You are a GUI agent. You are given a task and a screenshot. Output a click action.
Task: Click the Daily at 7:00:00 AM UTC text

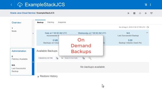tap(56, 33)
